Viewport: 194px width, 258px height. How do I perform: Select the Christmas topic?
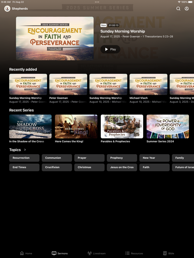(89, 167)
